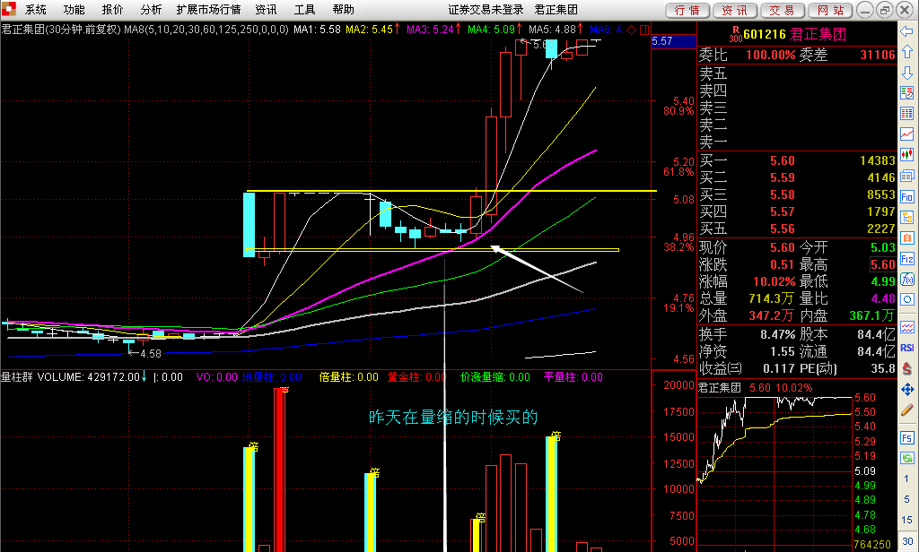Open the watchlist table icon with checkmark
919x552 pixels.
point(906,92)
